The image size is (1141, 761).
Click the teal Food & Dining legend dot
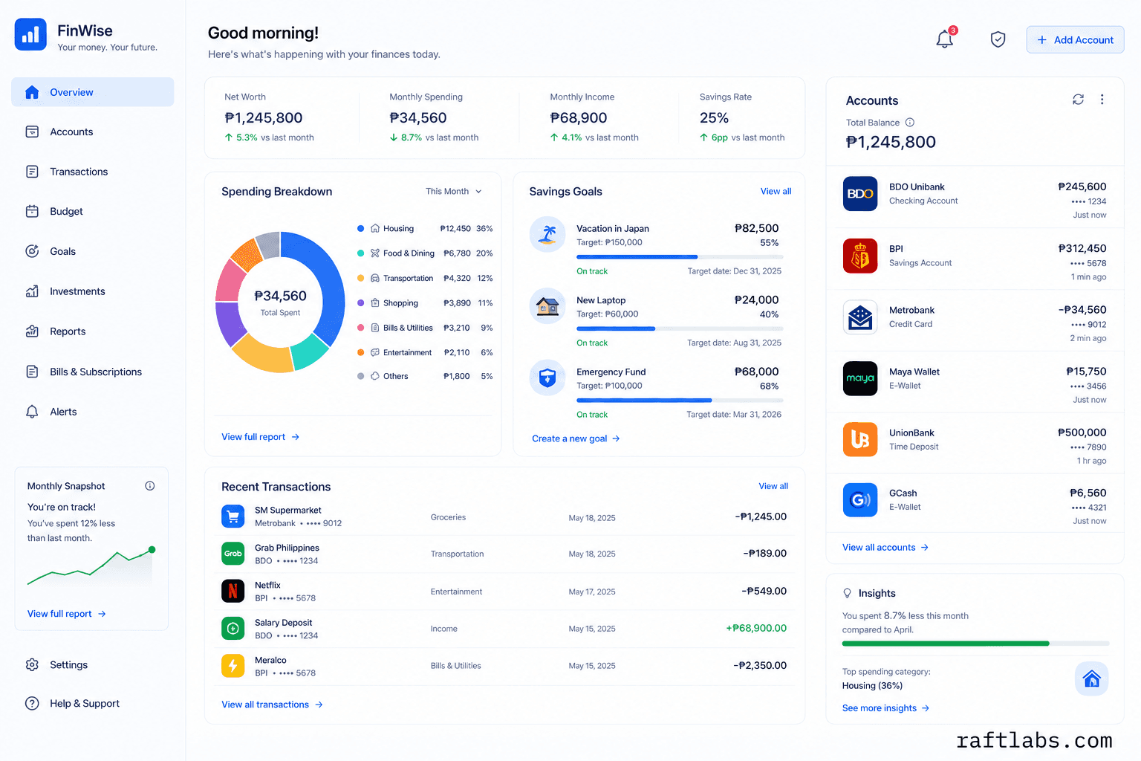(x=360, y=253)
